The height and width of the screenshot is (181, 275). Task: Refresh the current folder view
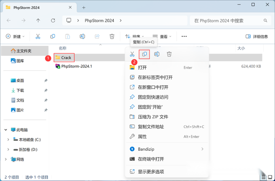click(x=53, y=21)
